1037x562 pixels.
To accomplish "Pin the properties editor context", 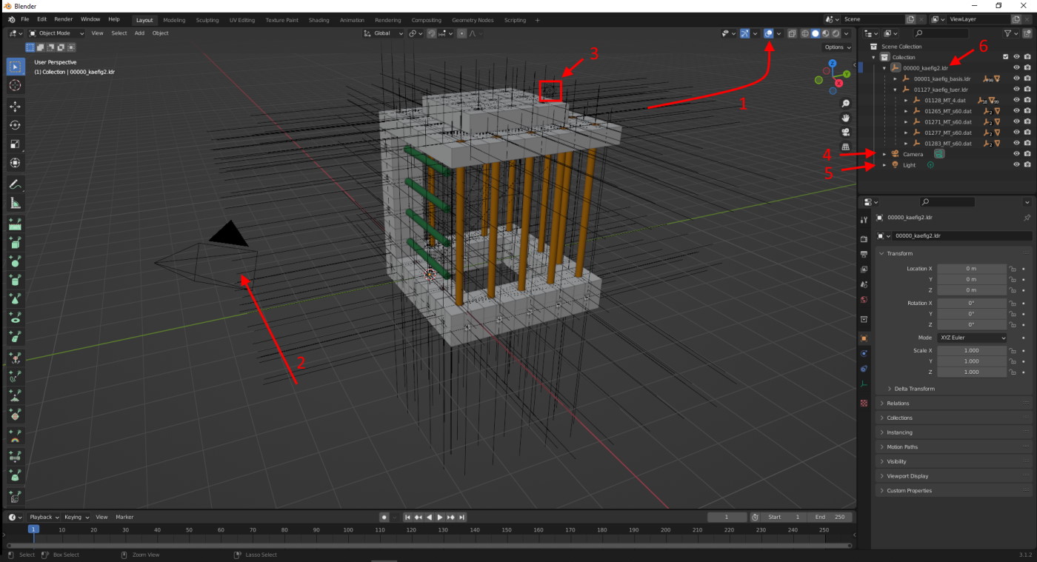I will (1027, 218).
